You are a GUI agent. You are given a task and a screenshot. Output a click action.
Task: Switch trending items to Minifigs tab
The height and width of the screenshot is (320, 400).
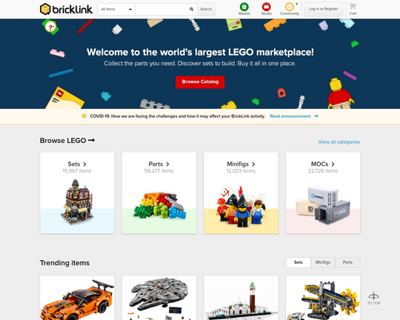click(x=323, y=262)
